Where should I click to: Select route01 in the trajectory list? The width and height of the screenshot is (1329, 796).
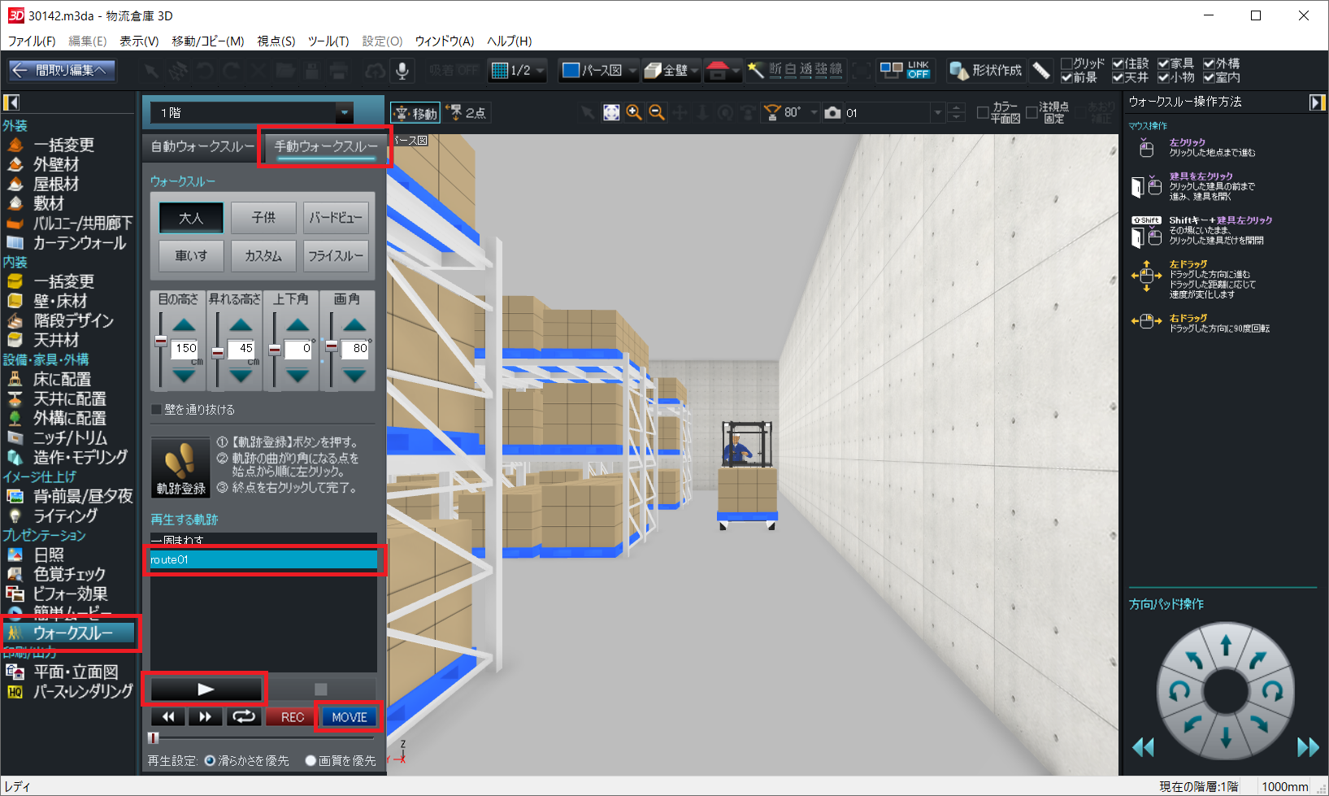[263, 559]
